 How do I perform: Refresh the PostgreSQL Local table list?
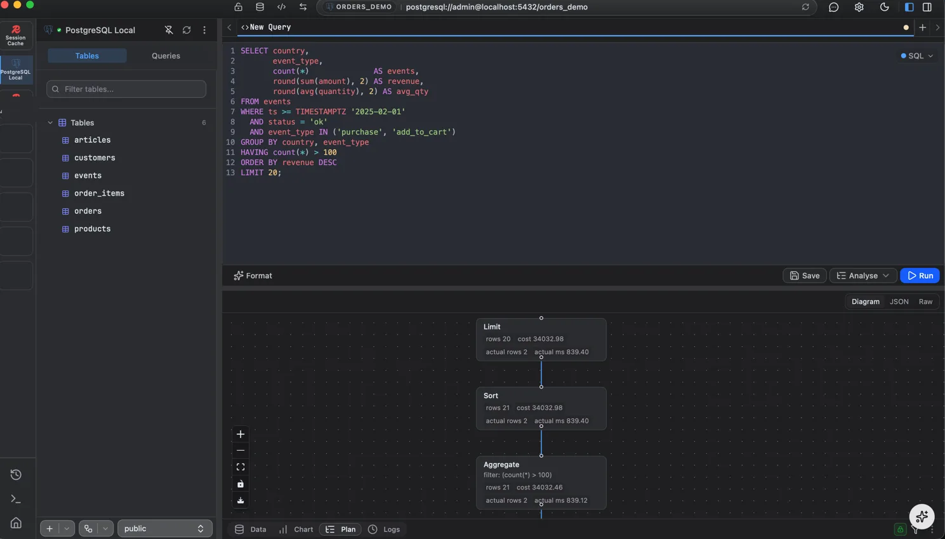(x=187, y=30)
